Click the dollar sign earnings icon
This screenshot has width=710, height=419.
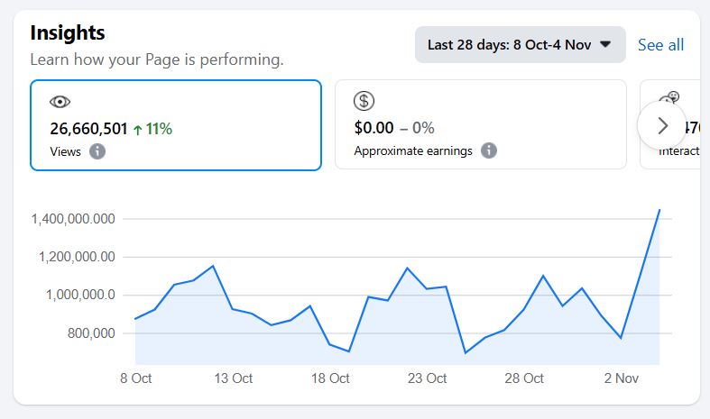click(x=364, y=101)
